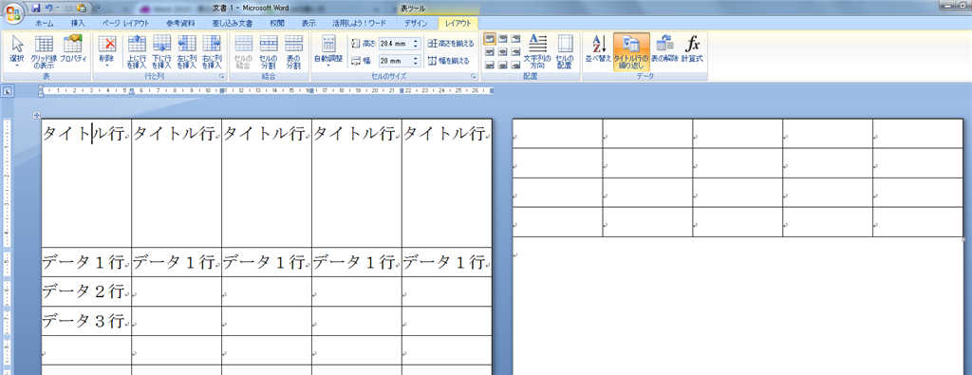Viewport: 972px width, 375px height.
Task: Click the table move handle at top-left
Action: pyautogui.click(x=36, y=115)
